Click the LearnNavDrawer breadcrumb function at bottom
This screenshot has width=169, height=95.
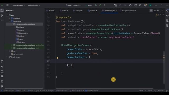(x=92, y=91)
